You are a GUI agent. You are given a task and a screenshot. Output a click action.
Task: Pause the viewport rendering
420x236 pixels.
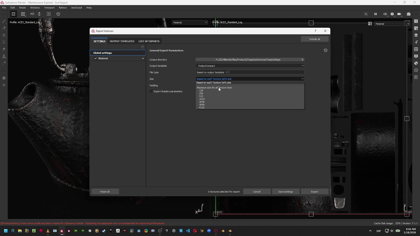click(375, 14)
